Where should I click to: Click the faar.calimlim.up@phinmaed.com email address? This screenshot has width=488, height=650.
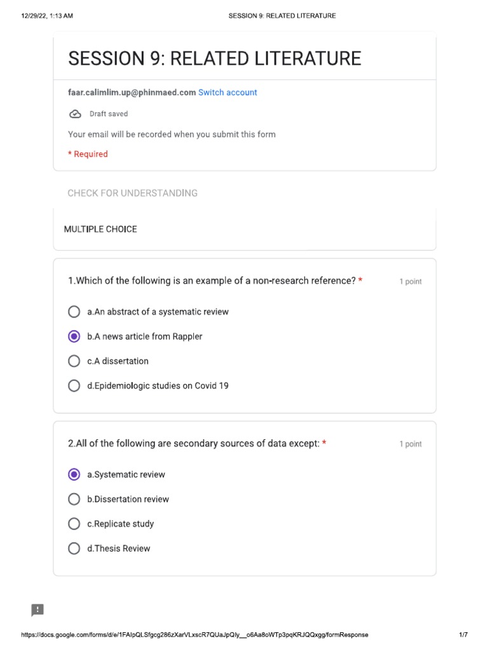(x=132, y=93)
